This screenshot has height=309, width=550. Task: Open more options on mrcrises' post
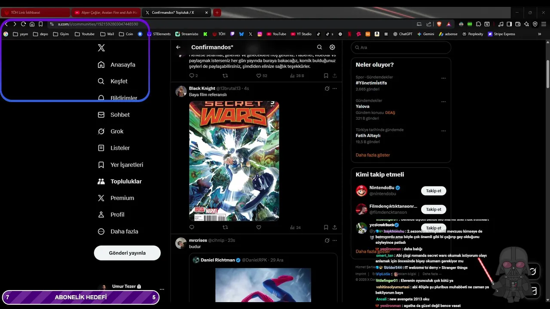pos(335,240)
